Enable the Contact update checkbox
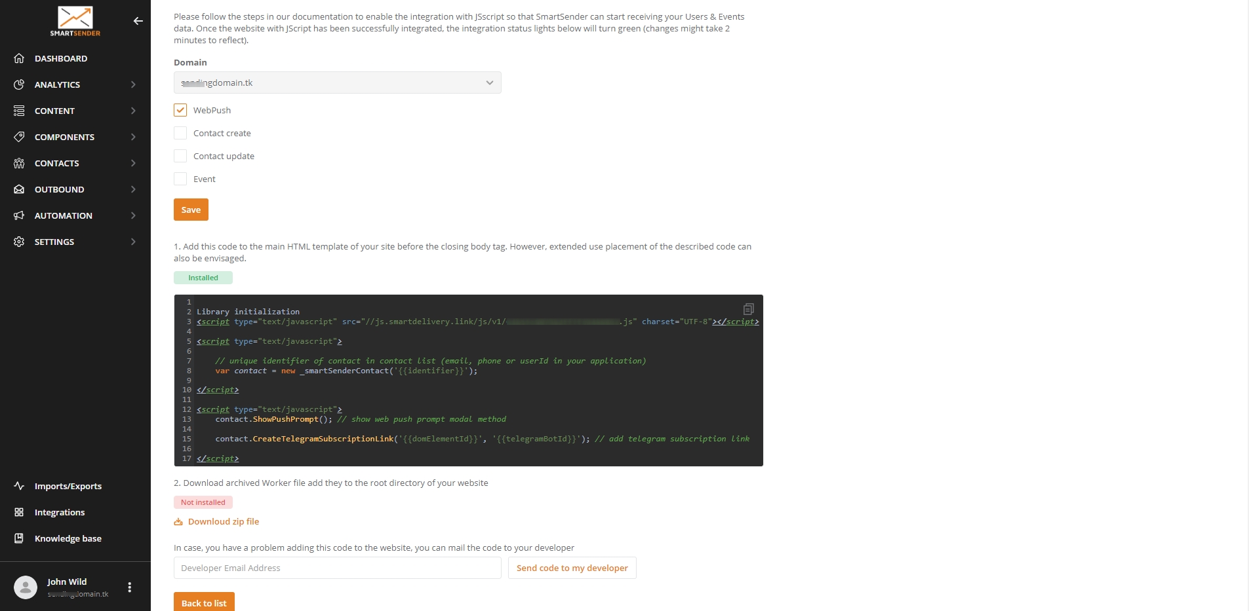Viewport: 1249px width, 611px height. point(180,156)
